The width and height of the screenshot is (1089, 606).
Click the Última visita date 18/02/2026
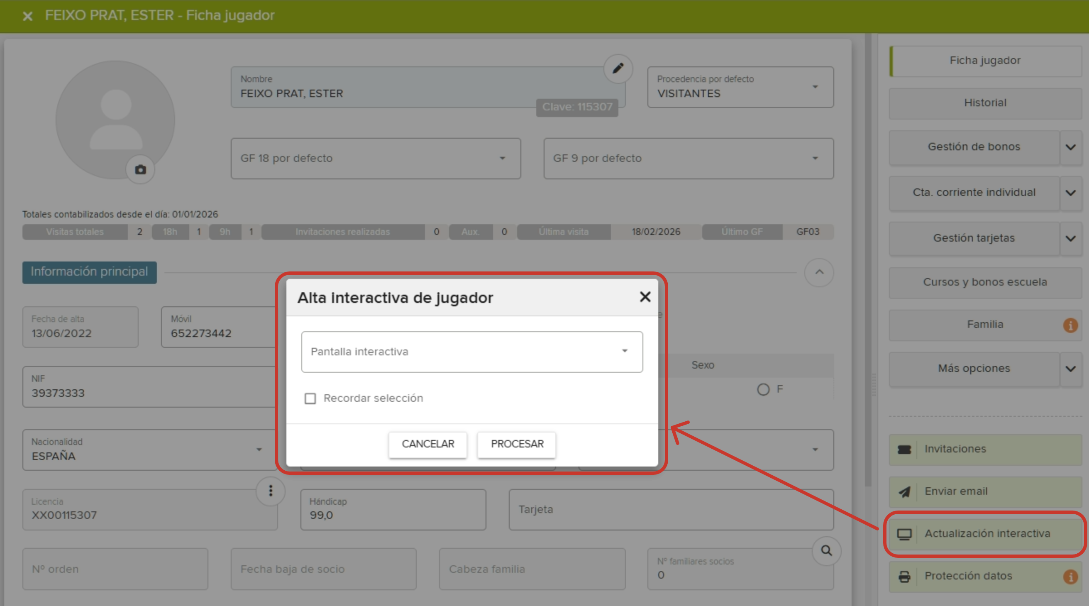click(656, 232)
